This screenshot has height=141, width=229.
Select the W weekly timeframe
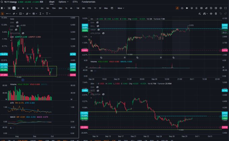(19, 8)
